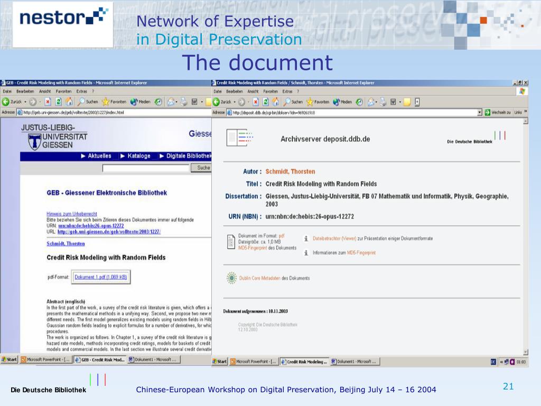Viewport: 541px width, 406px height.
Task: Click the Stop icon in GEB window
Action: pyautogui.click(x=48, y=102)
